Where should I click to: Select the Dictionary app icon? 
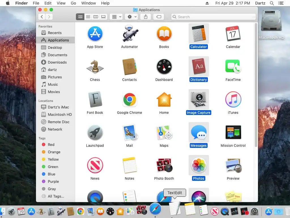(x=199, y=66)
